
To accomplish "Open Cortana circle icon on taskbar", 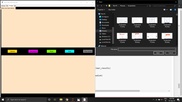I will [x=49, y=100].
